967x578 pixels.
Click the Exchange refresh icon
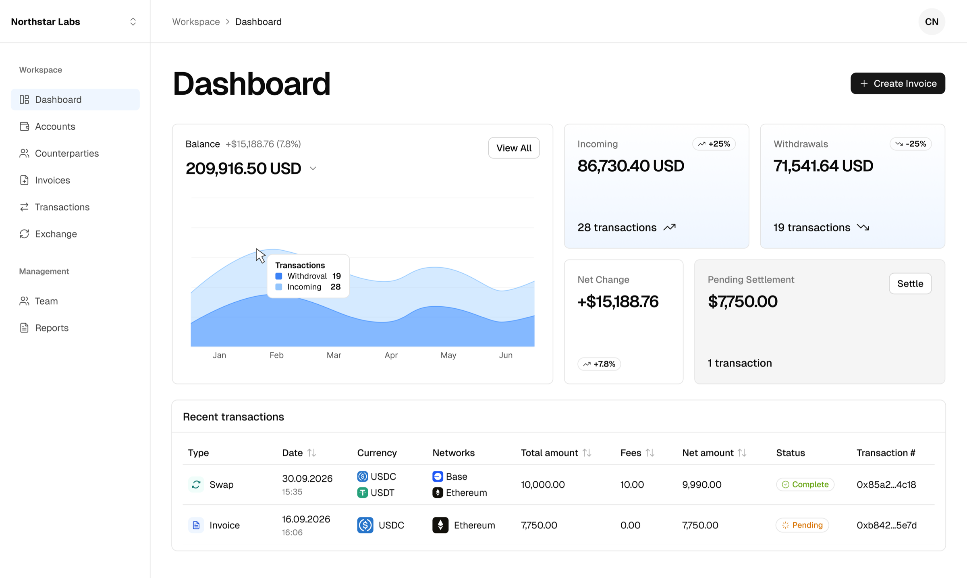click(x=24, y=234)
